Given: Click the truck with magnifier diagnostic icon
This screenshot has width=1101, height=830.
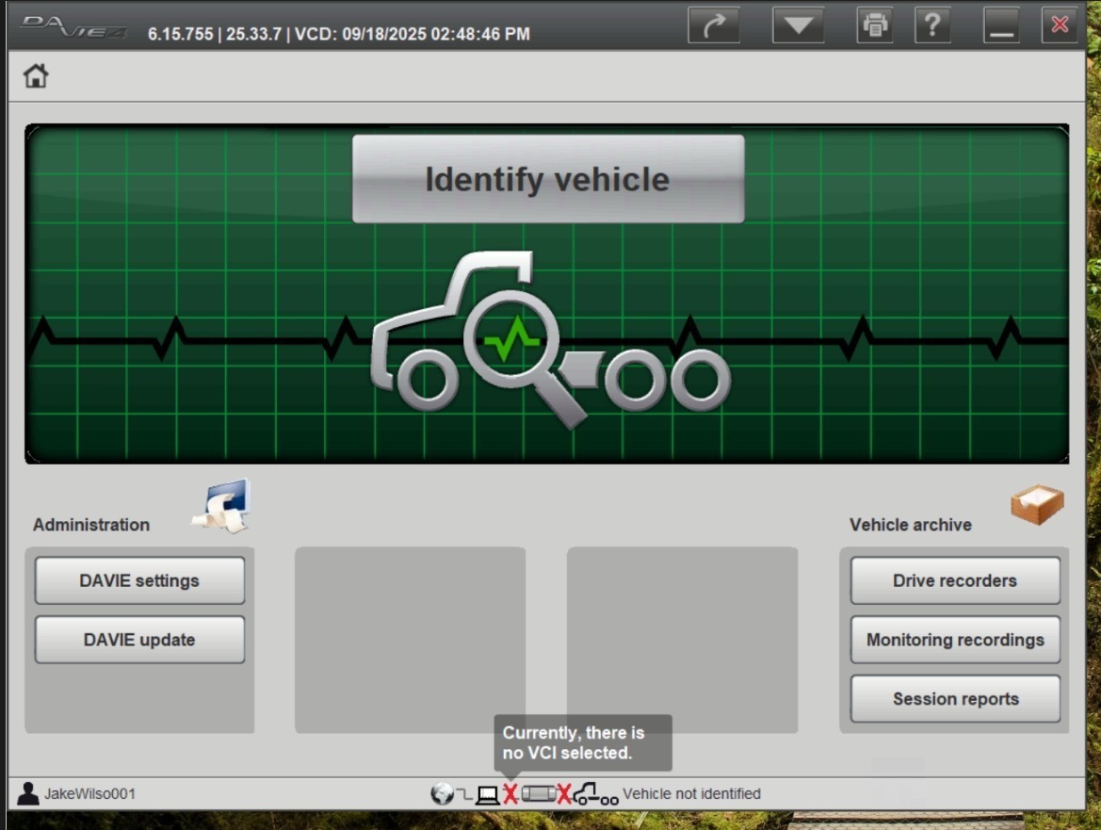Looking at the screenshot, I should (550, 339).
